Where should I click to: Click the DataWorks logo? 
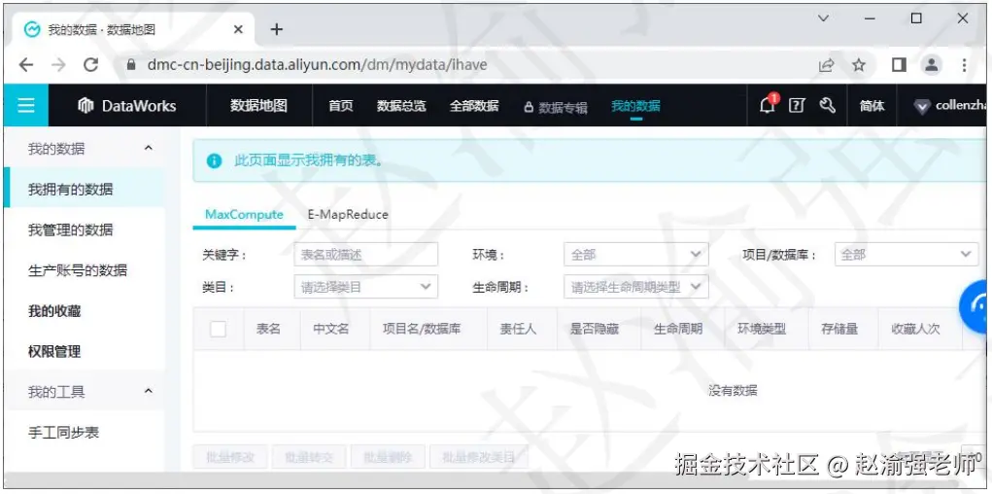point(126,106)
